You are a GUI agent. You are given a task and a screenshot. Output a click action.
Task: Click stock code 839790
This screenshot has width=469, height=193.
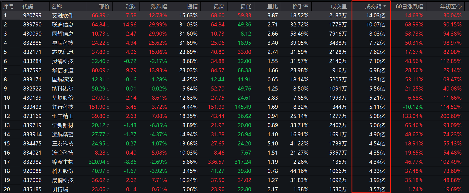pyautogui.click(x=32, y=25)
